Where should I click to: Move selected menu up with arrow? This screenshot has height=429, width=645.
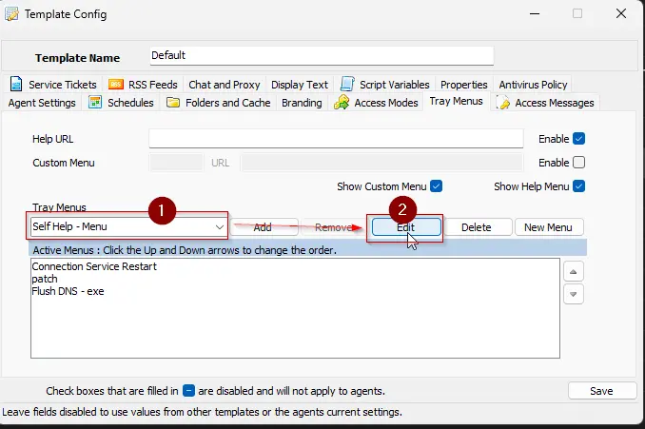574,272
